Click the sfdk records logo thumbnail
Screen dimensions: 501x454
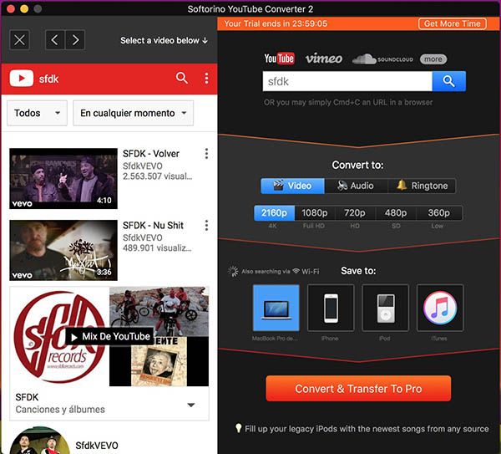tap(59, 337)
